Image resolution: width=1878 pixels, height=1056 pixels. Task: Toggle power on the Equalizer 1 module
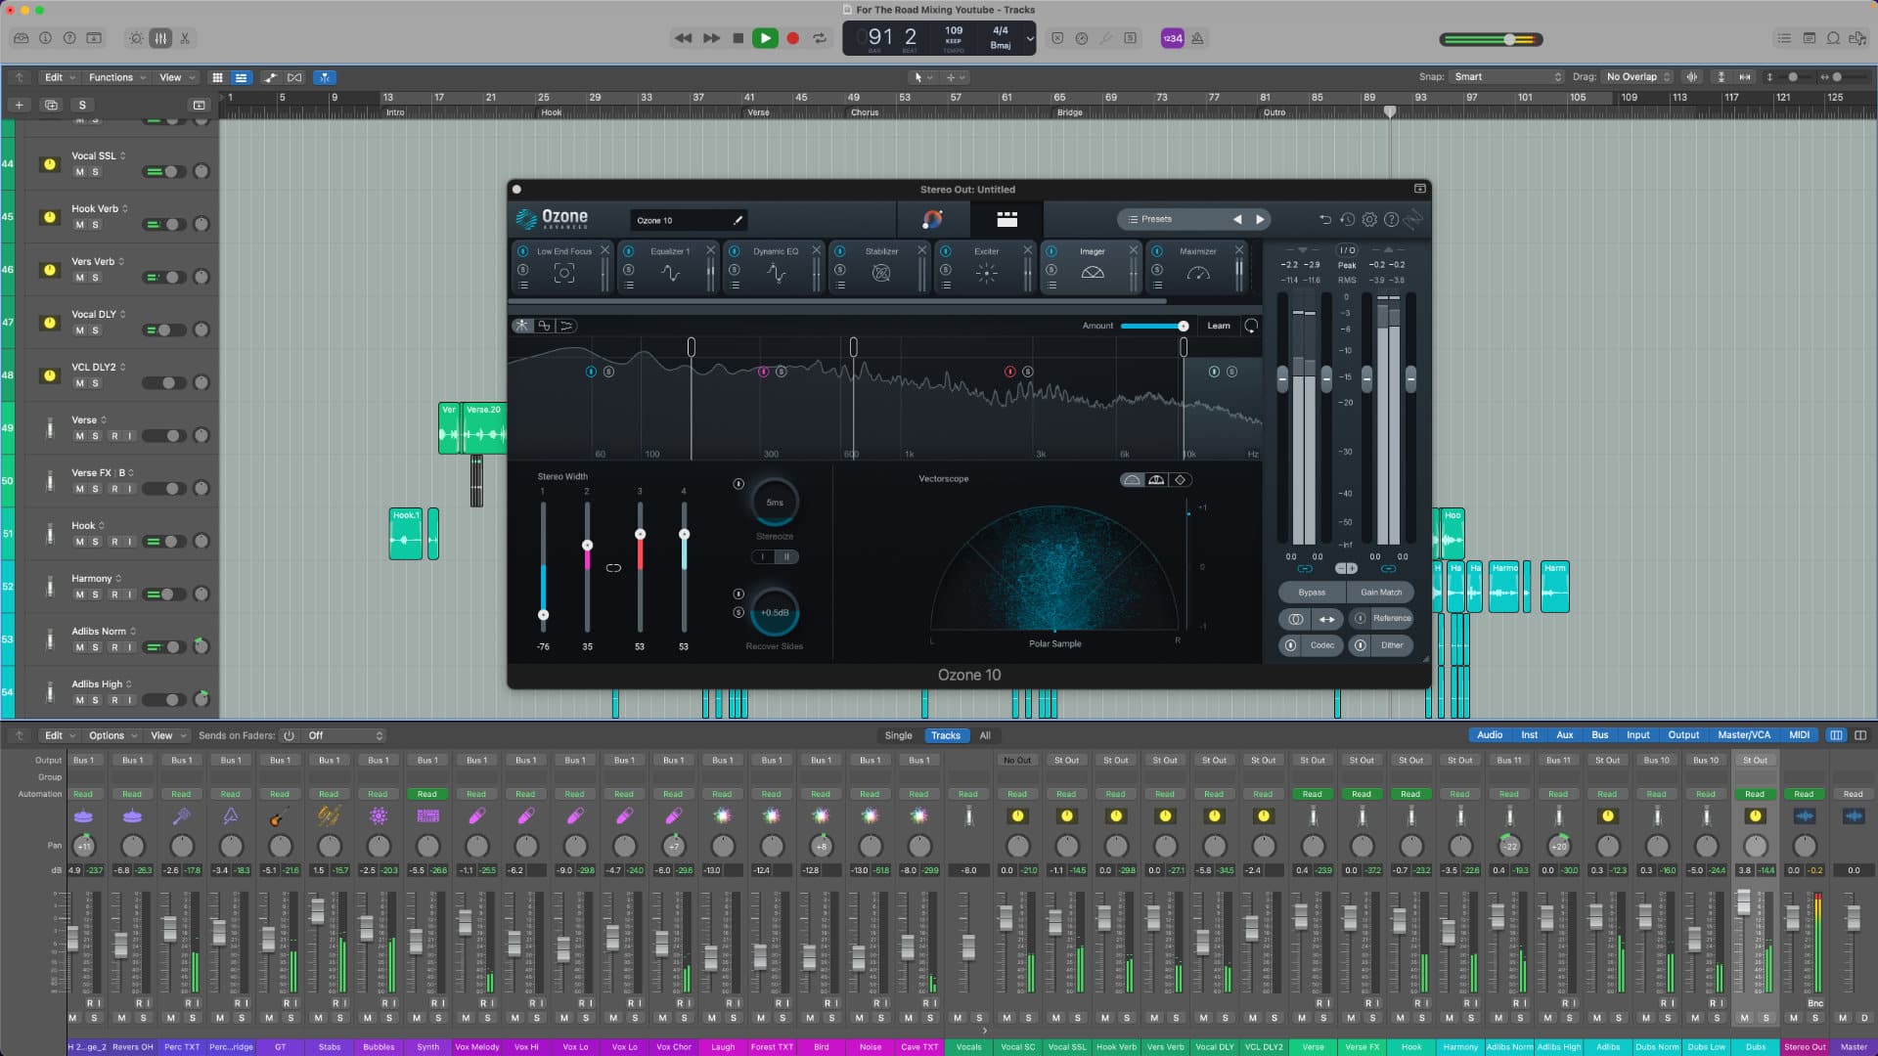[628, 251]
